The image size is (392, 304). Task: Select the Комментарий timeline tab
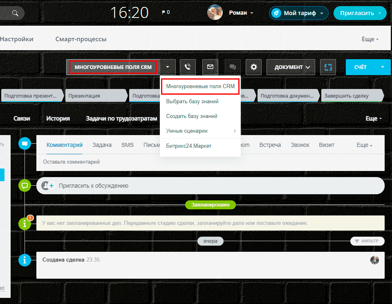65,145
